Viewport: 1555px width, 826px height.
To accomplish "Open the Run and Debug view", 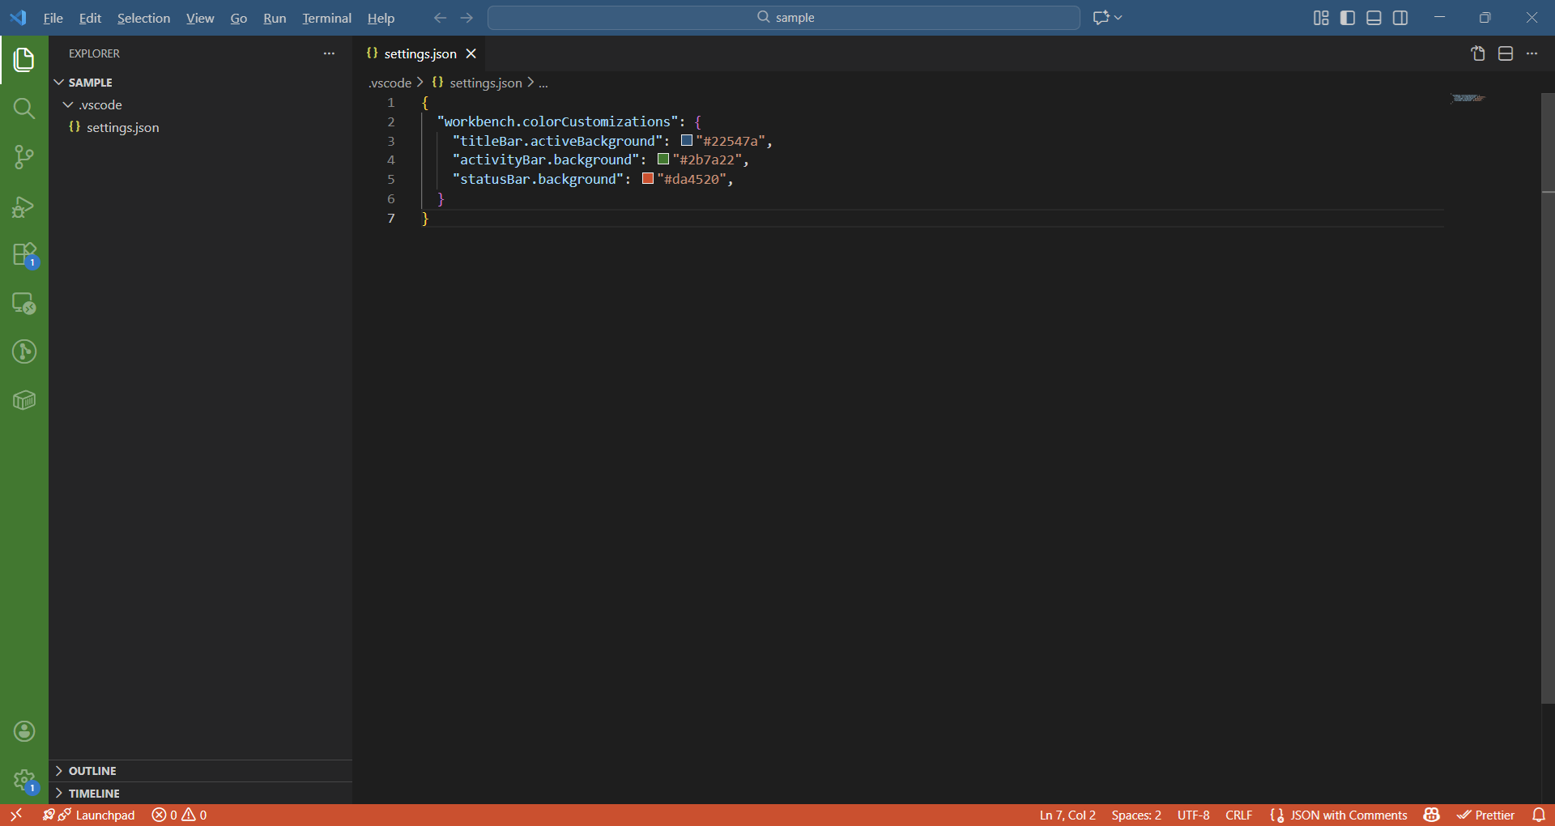I will point(24,207).
